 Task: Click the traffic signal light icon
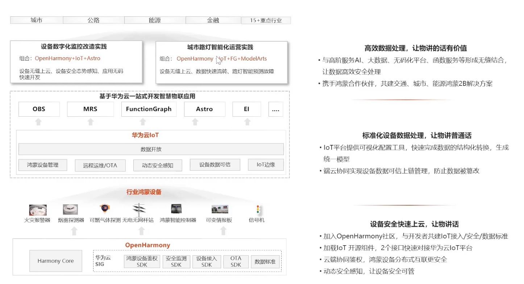coord(258,210)
